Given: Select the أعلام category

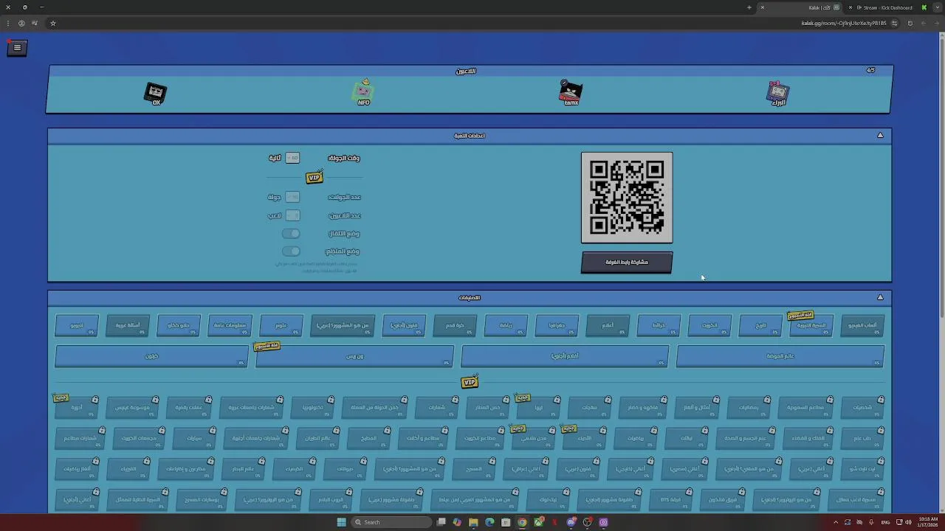Looking at the screenshot, I should (608, 326).
